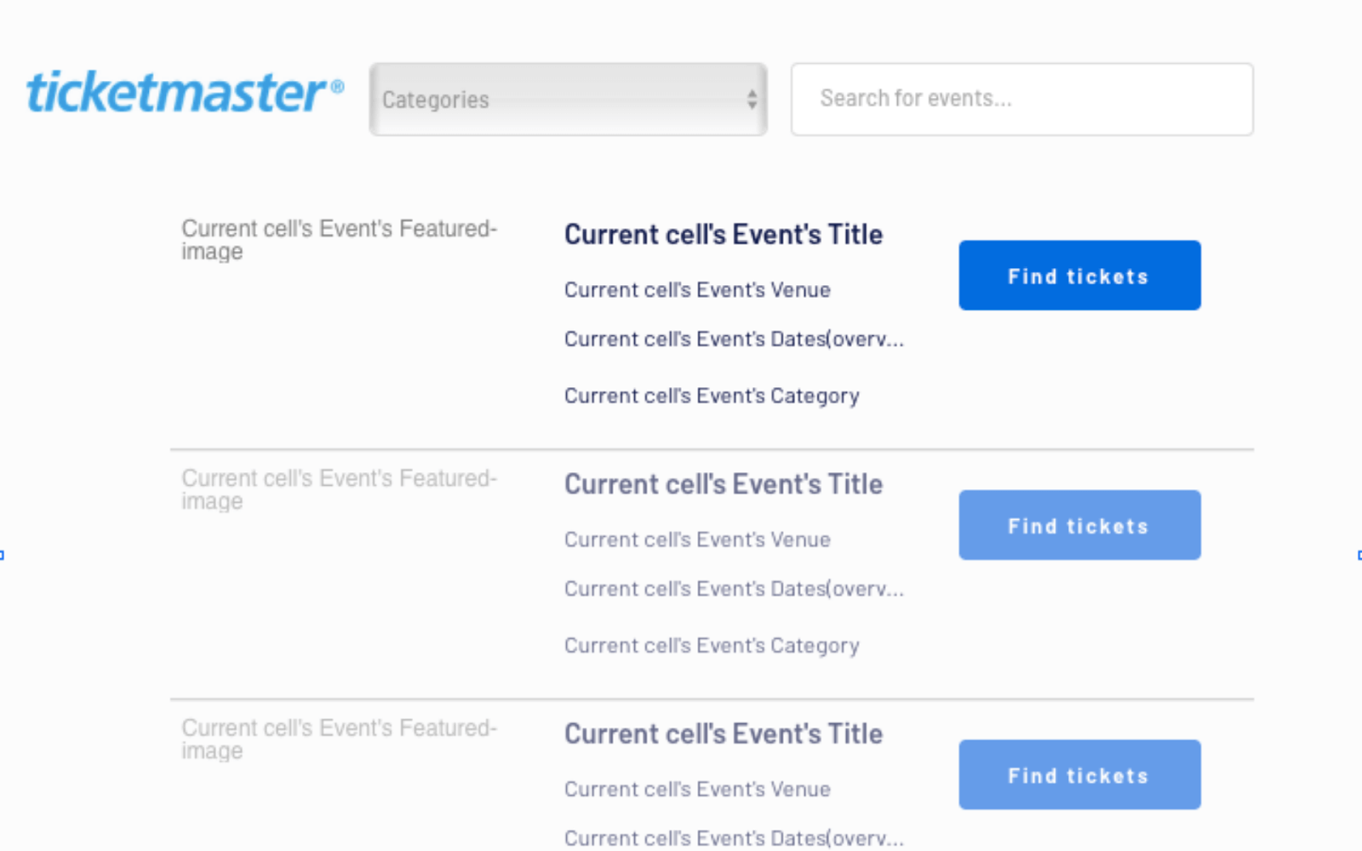Click the second event's Category label
This screenshot has width=1362, height=851.
[711, 645]
